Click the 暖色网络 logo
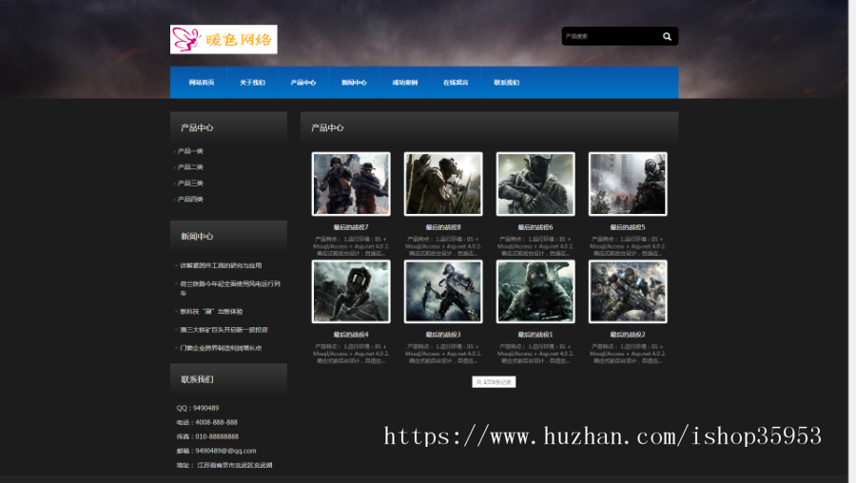This screenshot has height=483, width=856. [x=224, y=39]
